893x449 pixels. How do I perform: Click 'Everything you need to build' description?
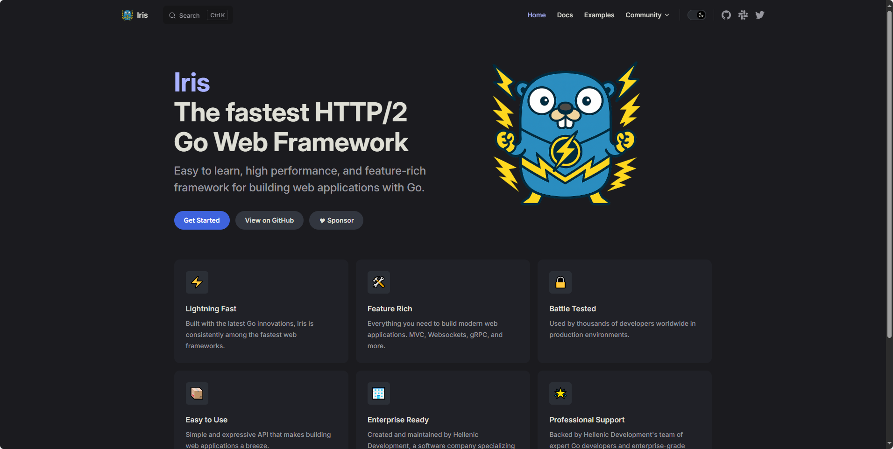(435, 335)
